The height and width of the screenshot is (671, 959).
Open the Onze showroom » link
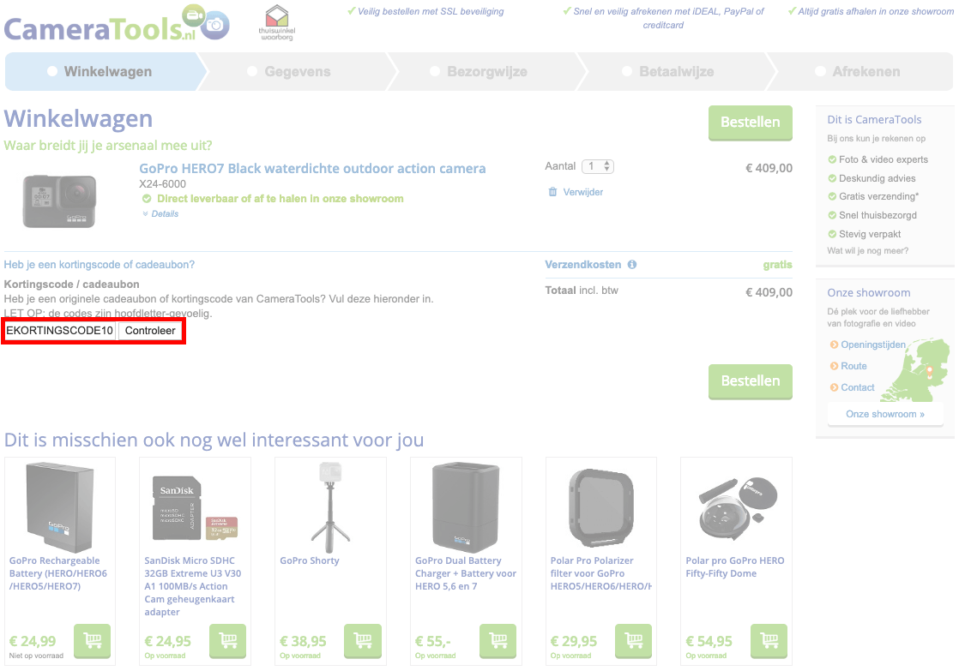point(885,414)
